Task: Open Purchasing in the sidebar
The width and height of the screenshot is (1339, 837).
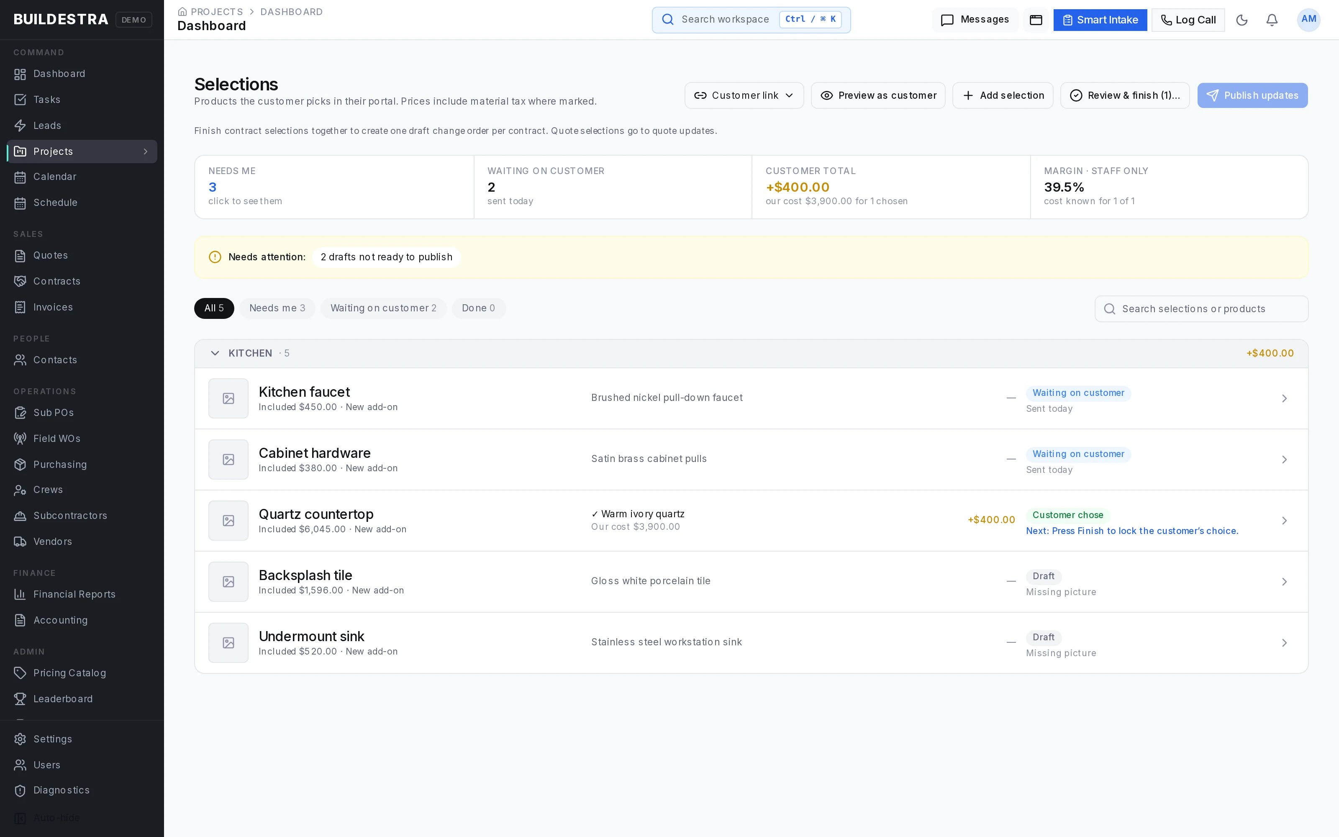Action: [82, 465]
